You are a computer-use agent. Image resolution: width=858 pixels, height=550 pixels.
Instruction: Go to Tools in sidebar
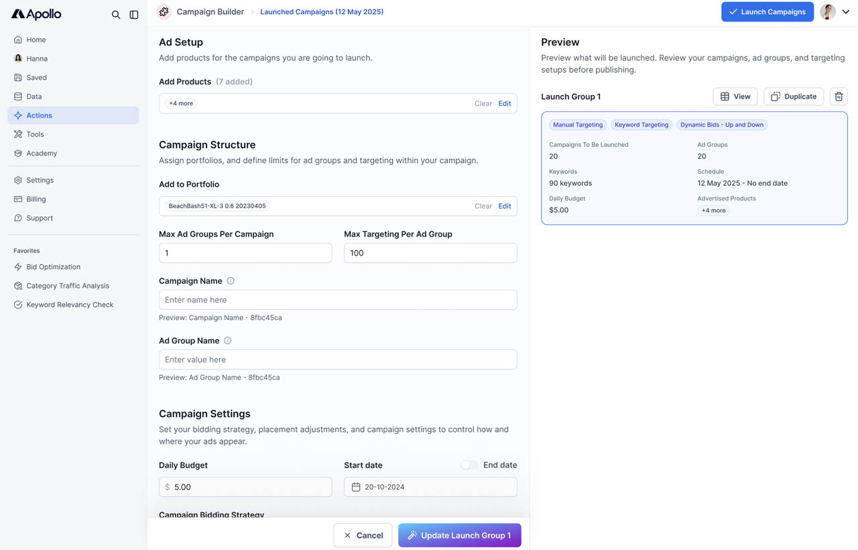pyautogui.click(x=35, y=134)
